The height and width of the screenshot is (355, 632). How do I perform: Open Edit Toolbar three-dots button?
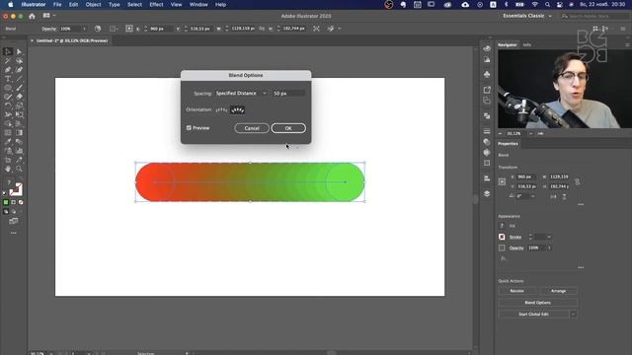coord(13,233)
